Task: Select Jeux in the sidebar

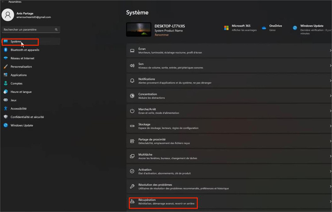Action: coord(31,100)
